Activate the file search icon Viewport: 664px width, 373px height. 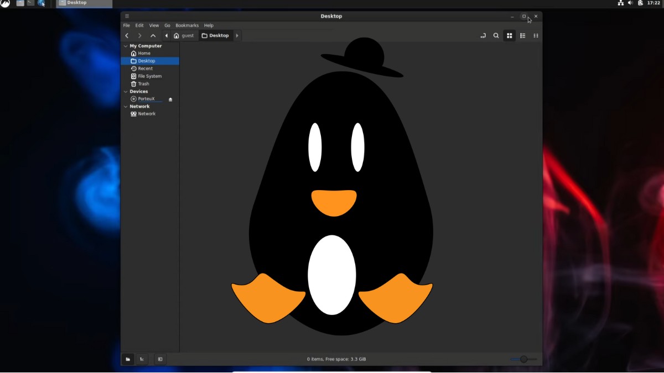[x=496, y=35]
